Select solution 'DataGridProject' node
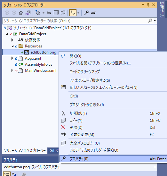This screenshot has width=167, height=176. pos(52,28)
